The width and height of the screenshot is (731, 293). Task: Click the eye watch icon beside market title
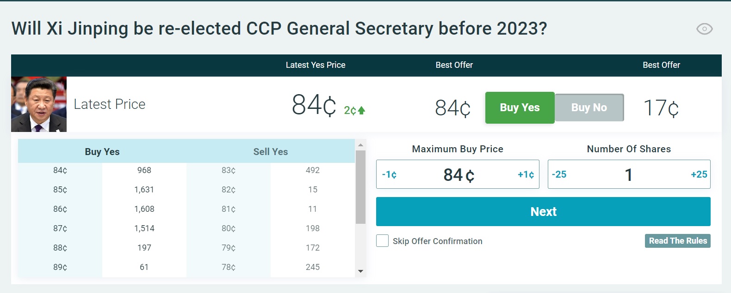(x=704, y=29)
